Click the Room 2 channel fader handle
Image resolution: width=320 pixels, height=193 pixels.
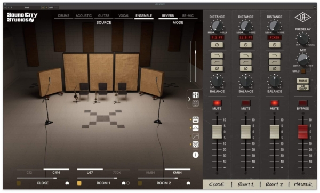tap(275, 132)
